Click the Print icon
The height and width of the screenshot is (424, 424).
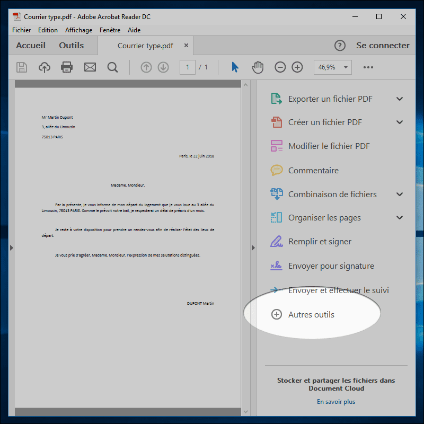pyautogui.click(x=66, y=67)
